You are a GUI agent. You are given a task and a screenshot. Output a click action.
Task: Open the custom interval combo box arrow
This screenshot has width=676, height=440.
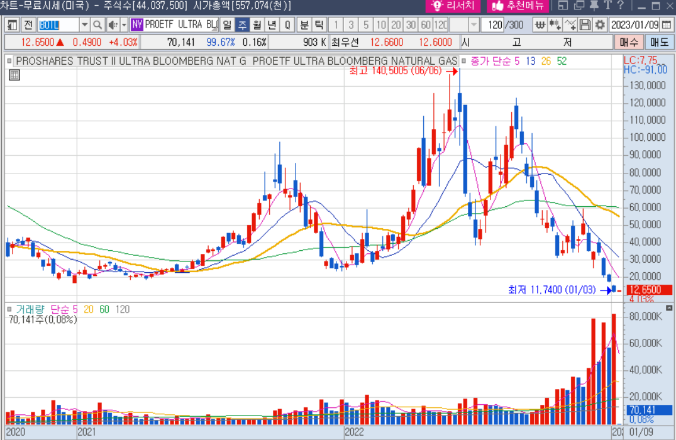point(474,25)
